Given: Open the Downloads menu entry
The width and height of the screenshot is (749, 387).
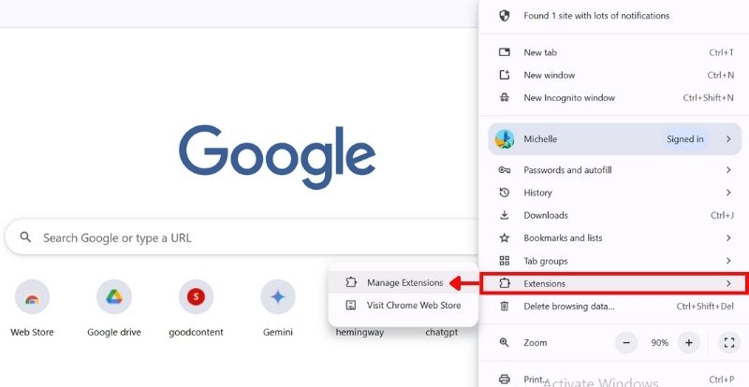Looking at the screenshot, I should [614, 215].
